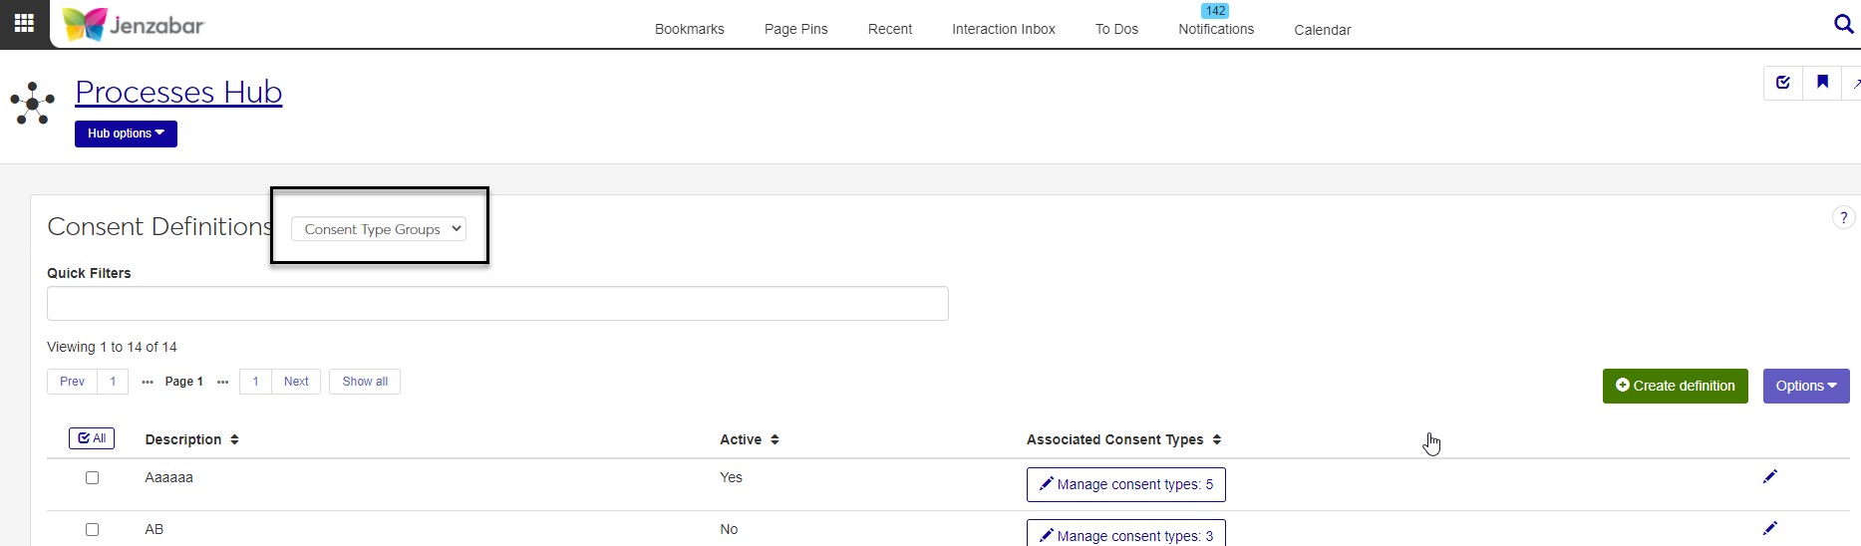
Task: Expand the Consent Type Groups dropdown
Action: 379,229
